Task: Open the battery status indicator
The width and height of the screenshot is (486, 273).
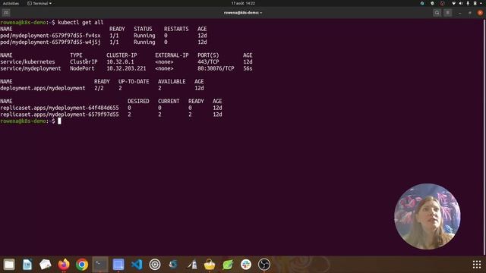Action: [475, 3]
